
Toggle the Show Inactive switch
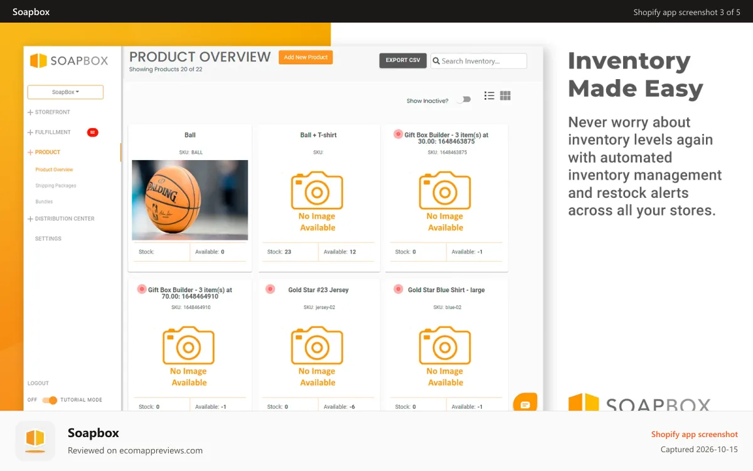point(463,100)
